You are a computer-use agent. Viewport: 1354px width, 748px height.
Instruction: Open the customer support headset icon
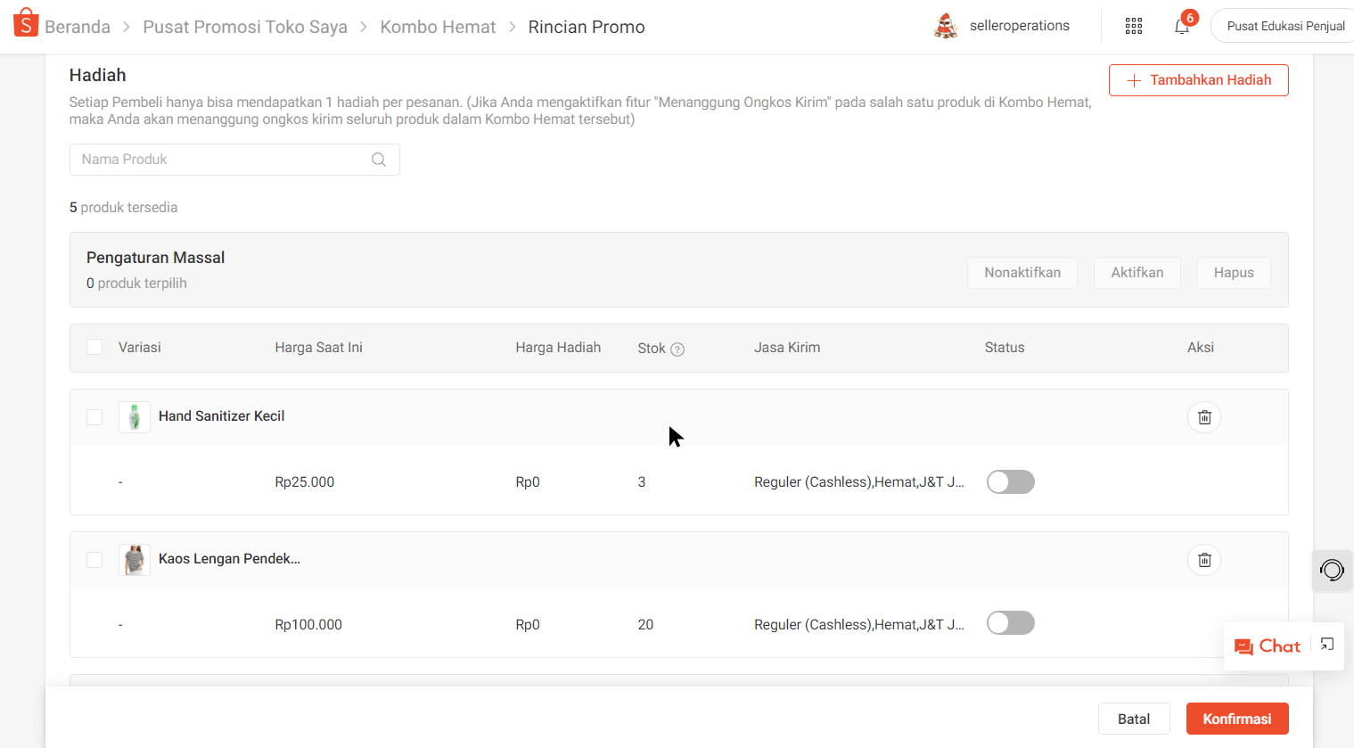pos(1332,571)
